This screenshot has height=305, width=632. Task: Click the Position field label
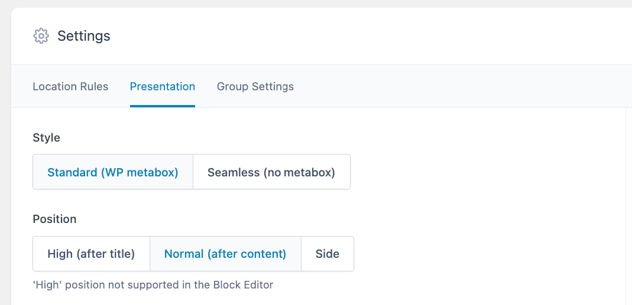(x=54, y=219)
